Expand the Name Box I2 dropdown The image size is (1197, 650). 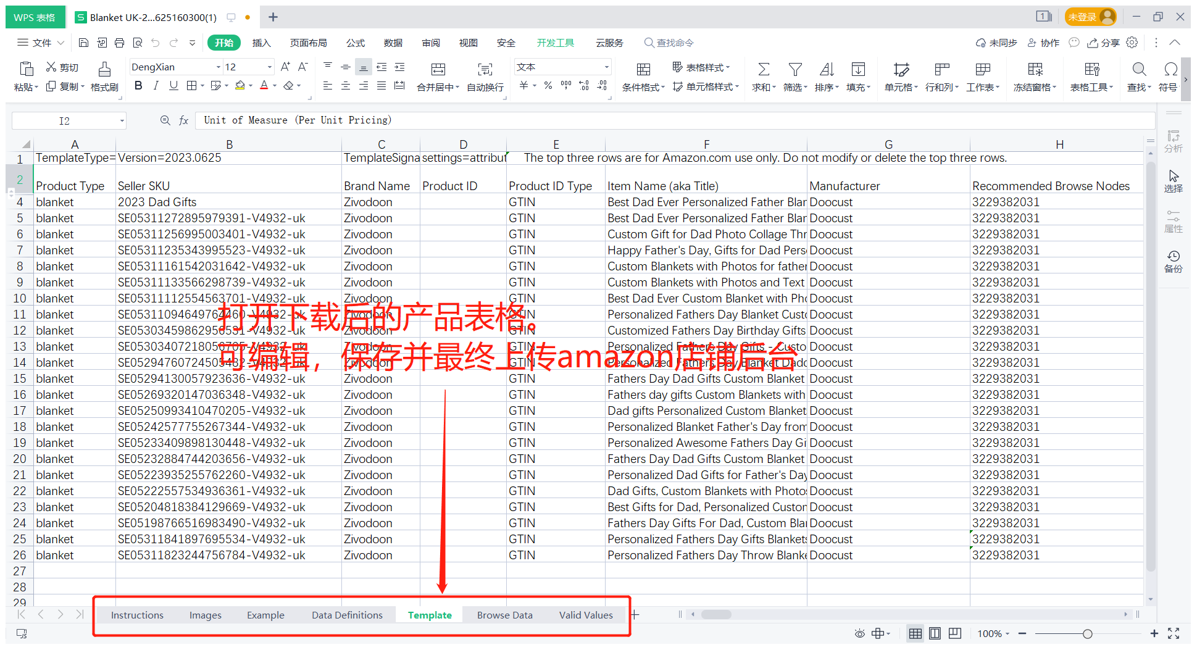pyautogui.click(x=122, y=120)
